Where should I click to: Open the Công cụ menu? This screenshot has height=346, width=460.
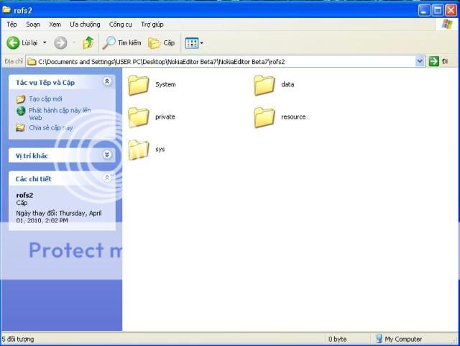point(120,24)
